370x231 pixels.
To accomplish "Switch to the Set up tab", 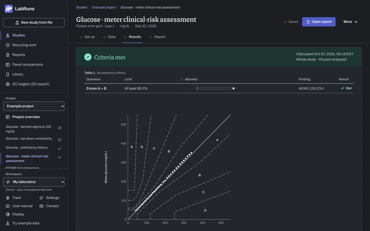I will (87, 37).
